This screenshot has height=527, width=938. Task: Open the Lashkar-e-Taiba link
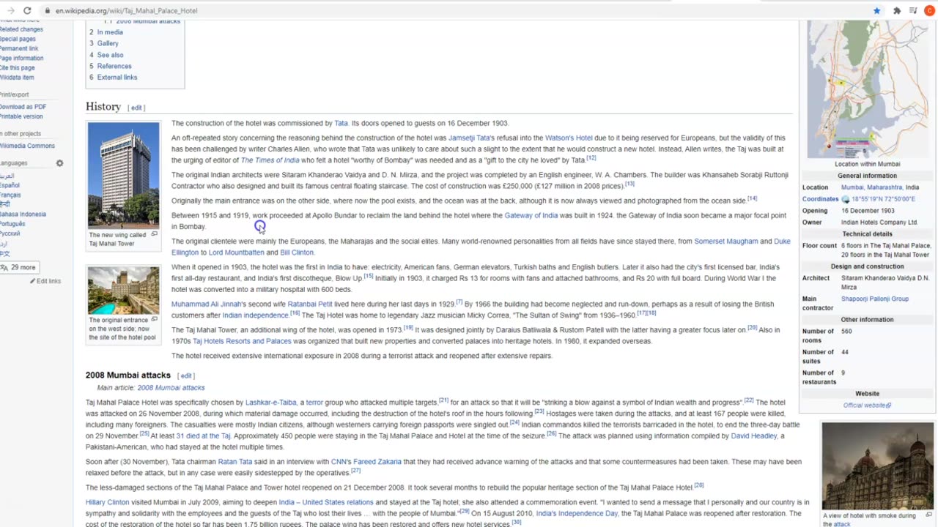(x=271, y=403)
